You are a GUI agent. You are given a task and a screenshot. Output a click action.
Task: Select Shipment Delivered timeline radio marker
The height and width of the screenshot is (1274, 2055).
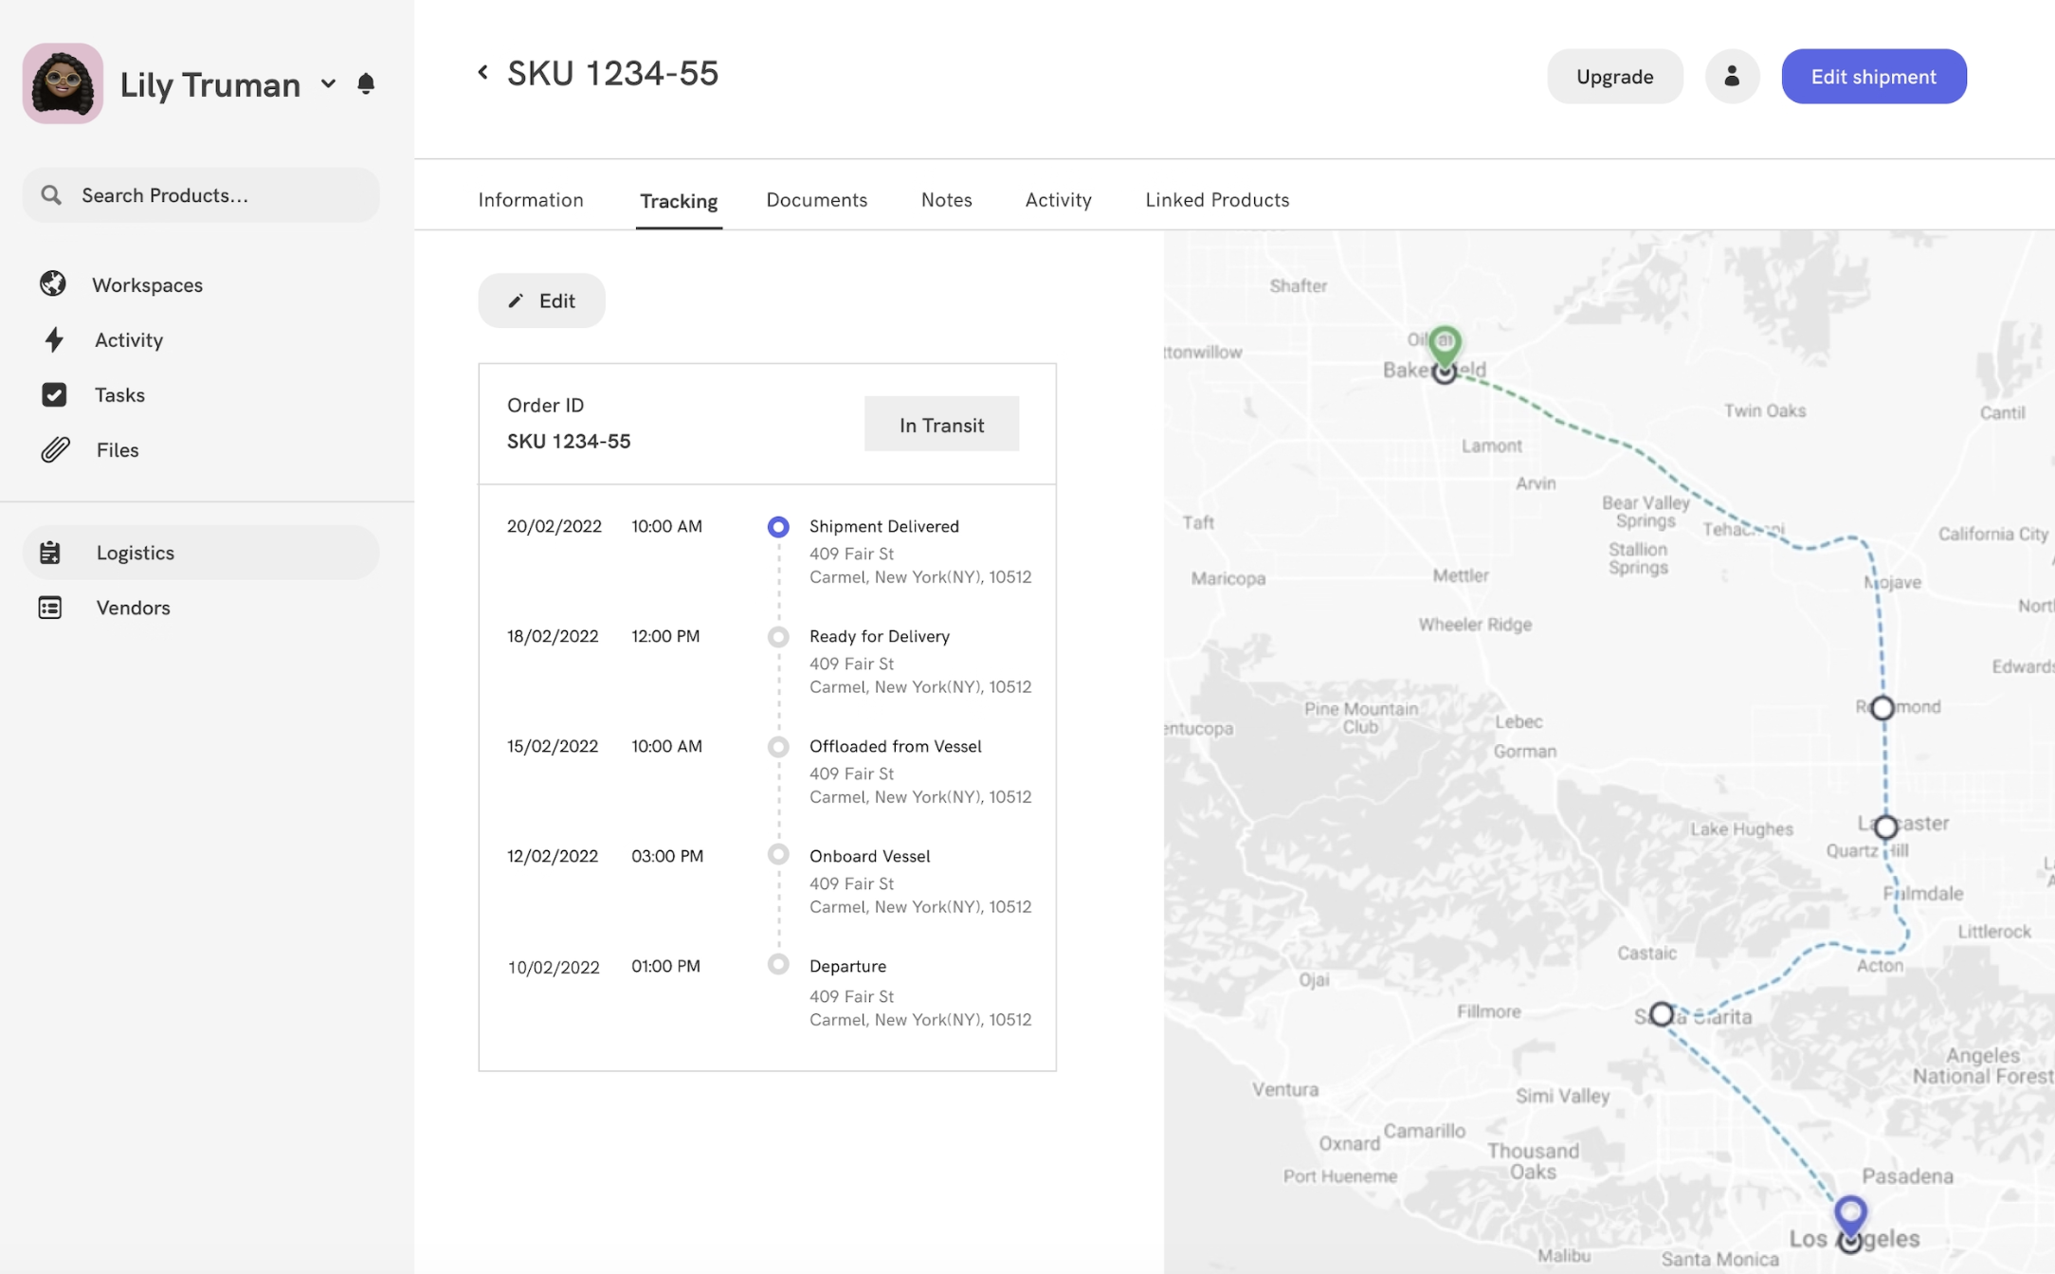coord(778,527)
